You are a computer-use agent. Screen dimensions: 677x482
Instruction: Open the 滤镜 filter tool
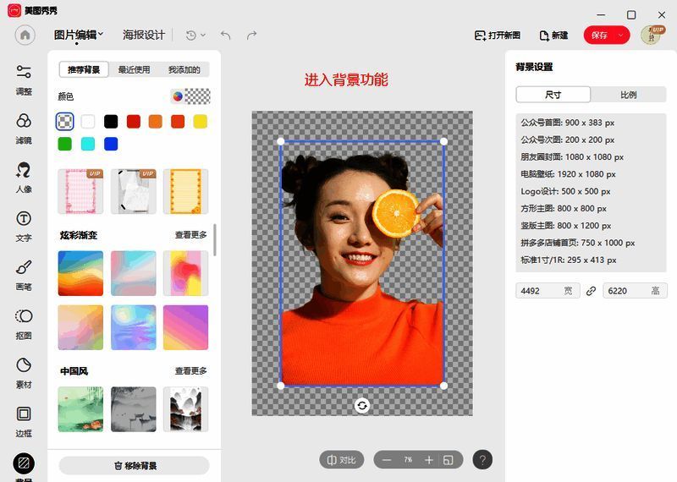click(24, 129)
